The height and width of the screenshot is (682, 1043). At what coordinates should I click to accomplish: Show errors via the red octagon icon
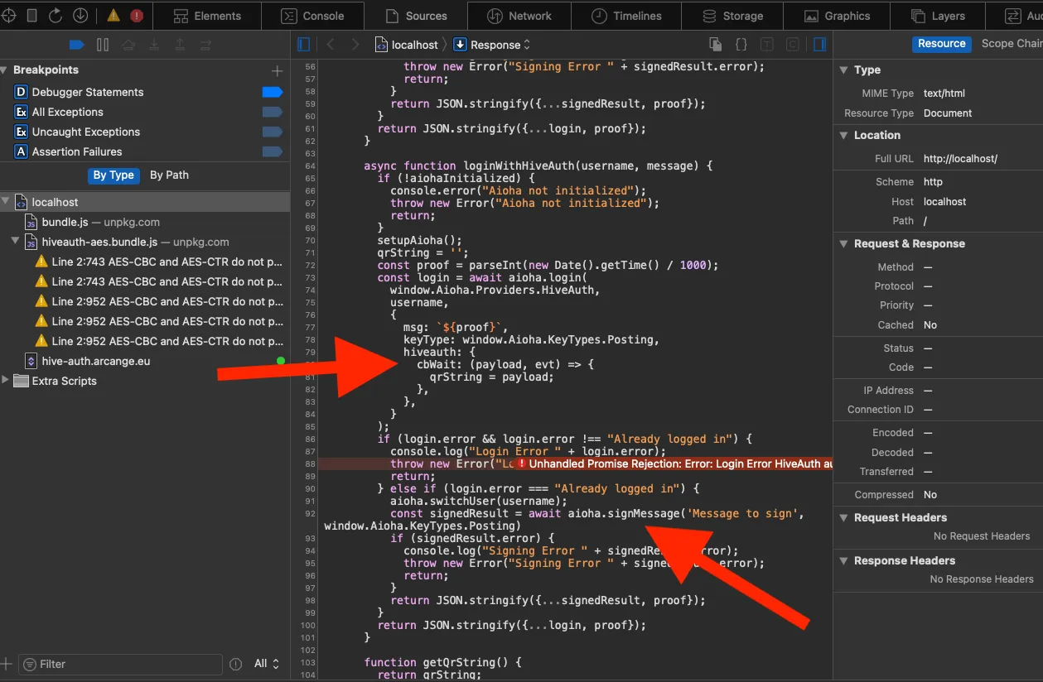click(x=137, y=16)
